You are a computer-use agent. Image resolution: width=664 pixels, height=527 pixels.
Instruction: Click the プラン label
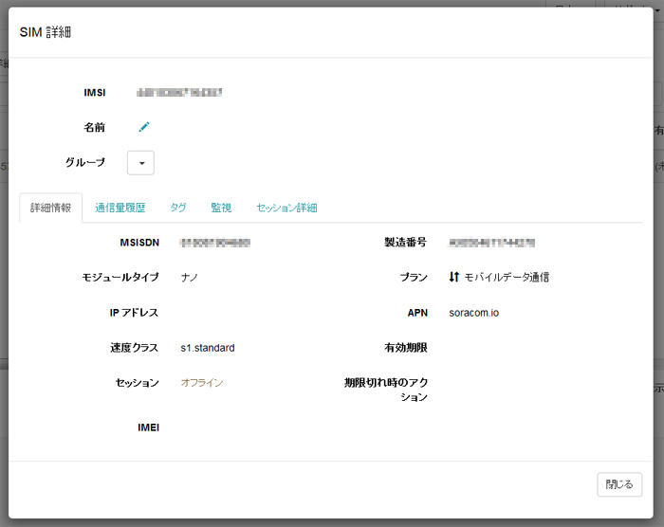[x=414, y=278]
